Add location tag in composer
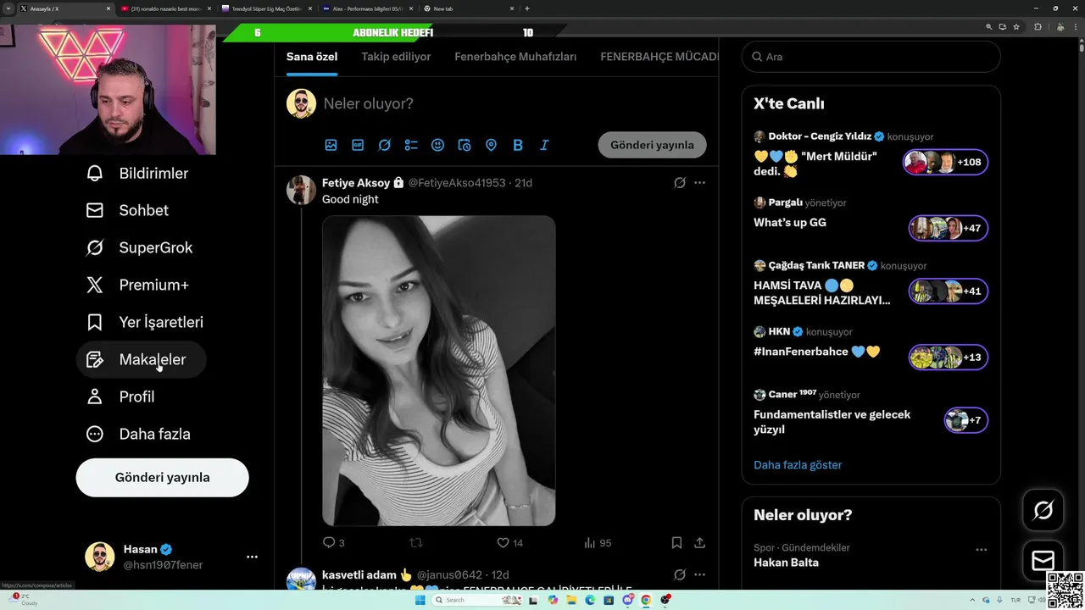1085x610 pixels. pyautogui.click(x=491, y=145)
